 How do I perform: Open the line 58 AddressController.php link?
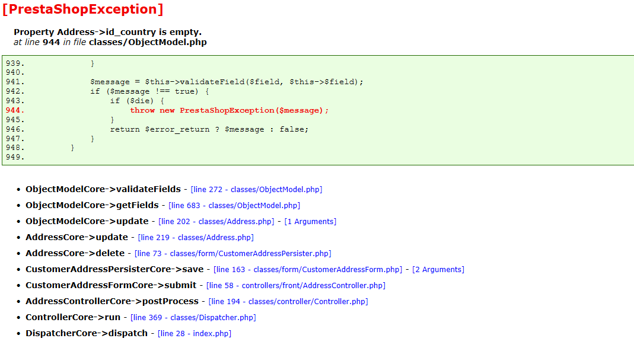point(296,286)
